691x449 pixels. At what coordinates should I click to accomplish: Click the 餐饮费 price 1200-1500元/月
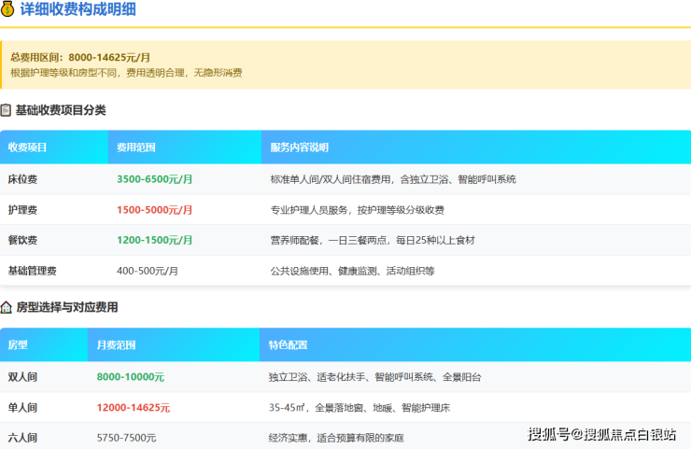coord(154,240)
